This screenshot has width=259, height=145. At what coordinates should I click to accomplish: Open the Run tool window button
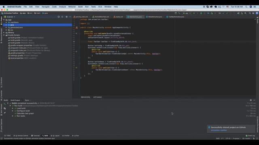76,136
